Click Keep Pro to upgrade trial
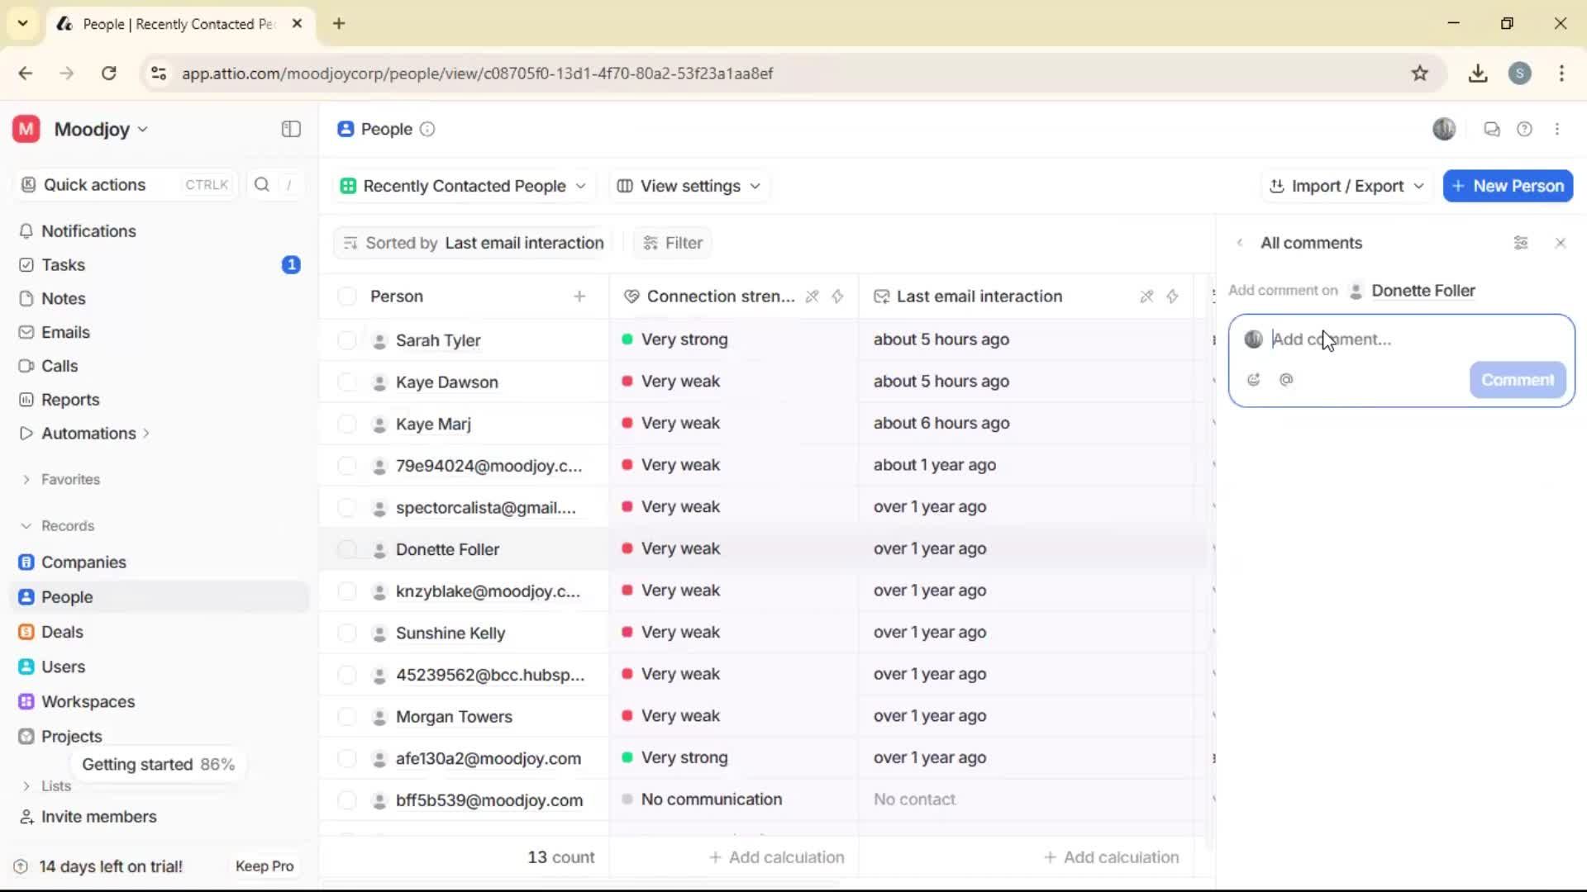This screenshot has height=892, width=1587. 264,866
